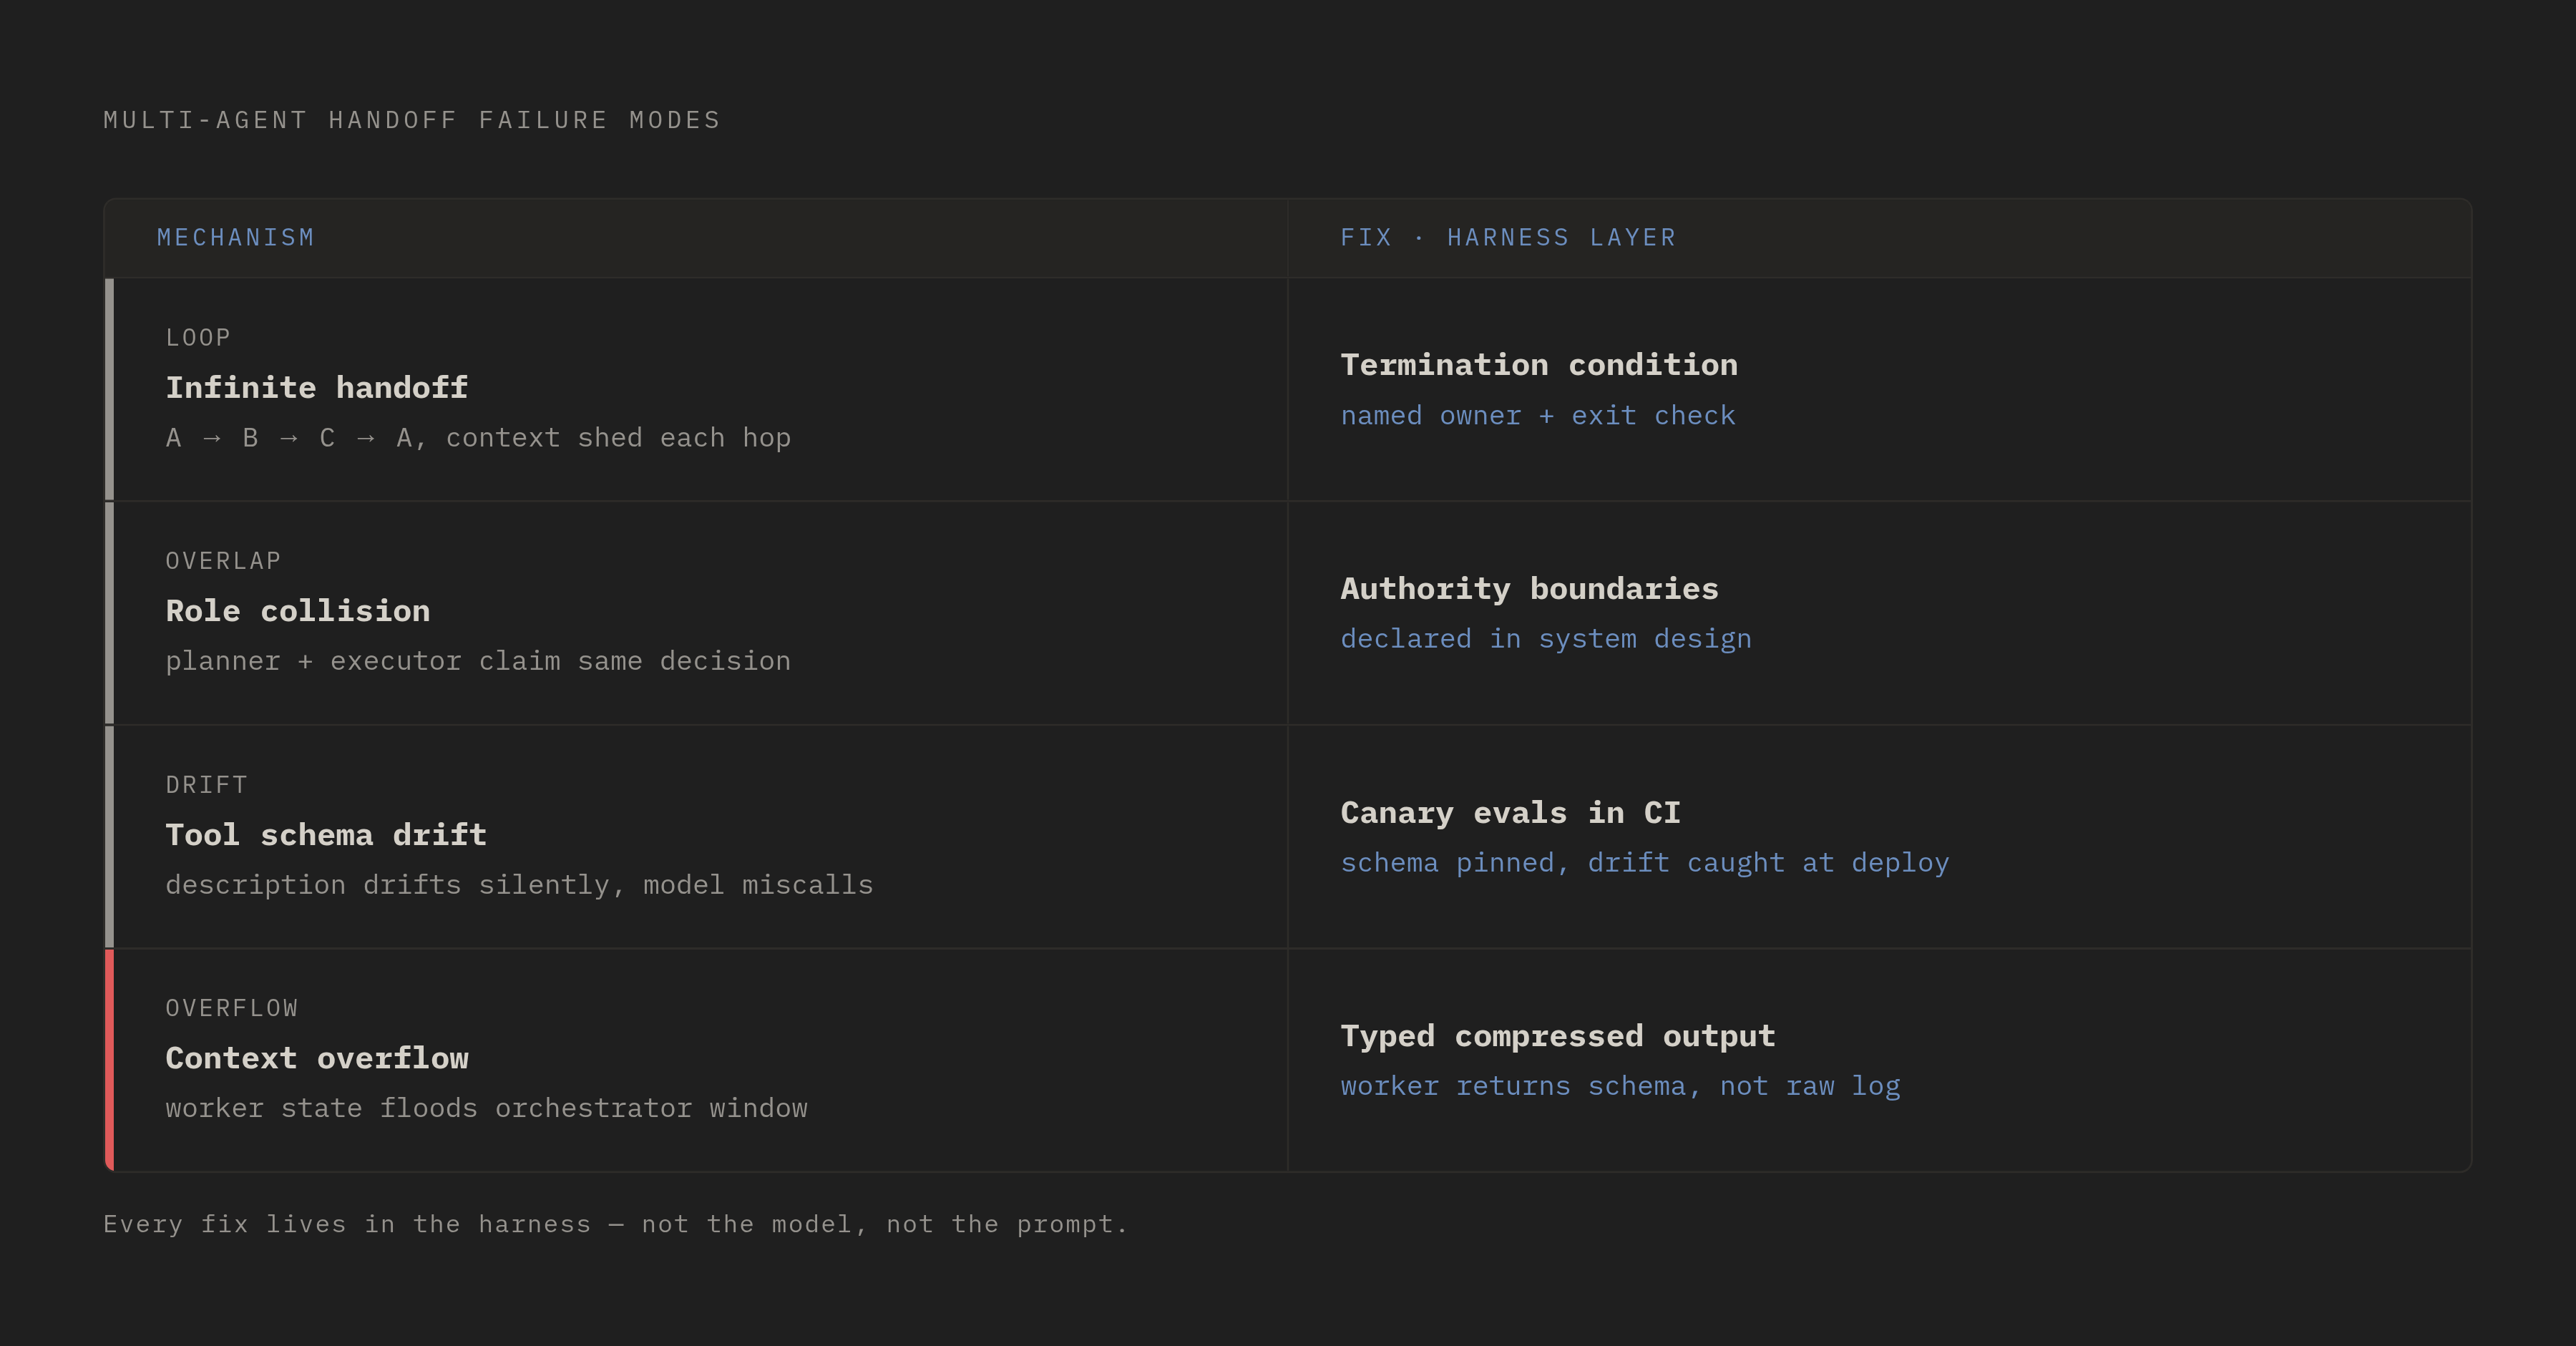Click the 'Authority boundaries' fix heading
The image size is (2576, 1346).
tap(1529, 589)
